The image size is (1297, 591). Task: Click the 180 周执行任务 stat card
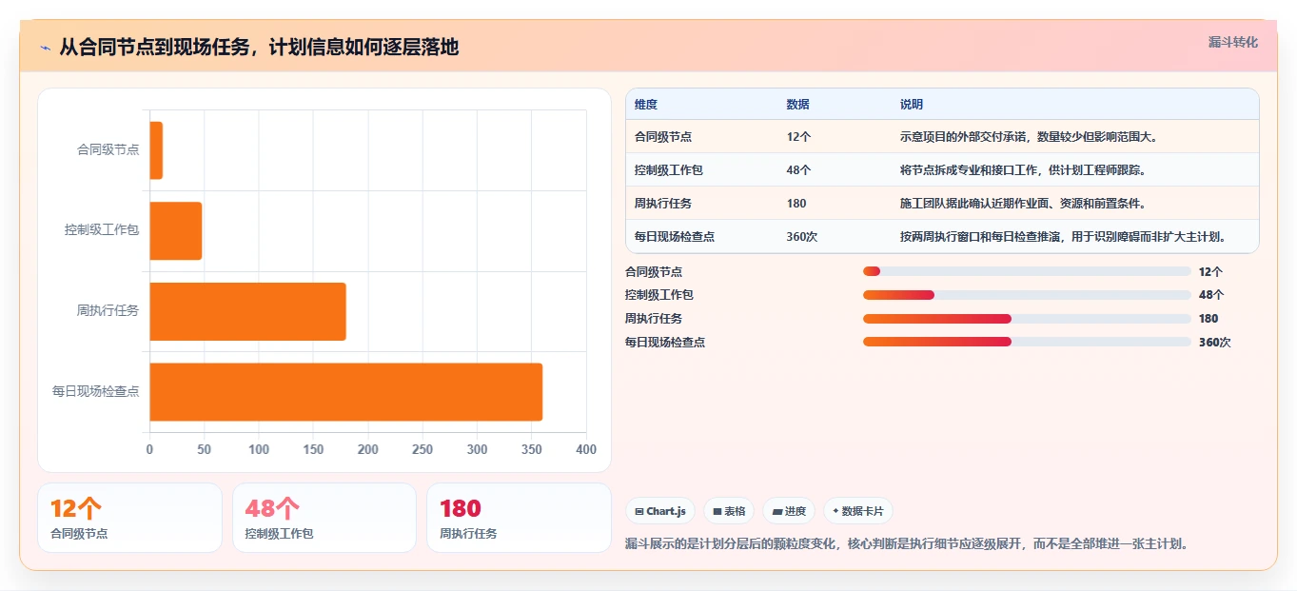click(x=519, y=518)
